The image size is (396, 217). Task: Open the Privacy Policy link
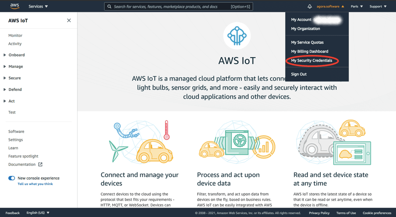coord(319,213)
